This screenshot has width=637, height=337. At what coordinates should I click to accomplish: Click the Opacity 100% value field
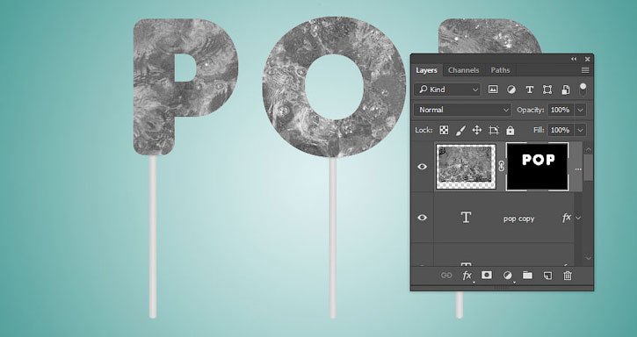pos(561,110)
